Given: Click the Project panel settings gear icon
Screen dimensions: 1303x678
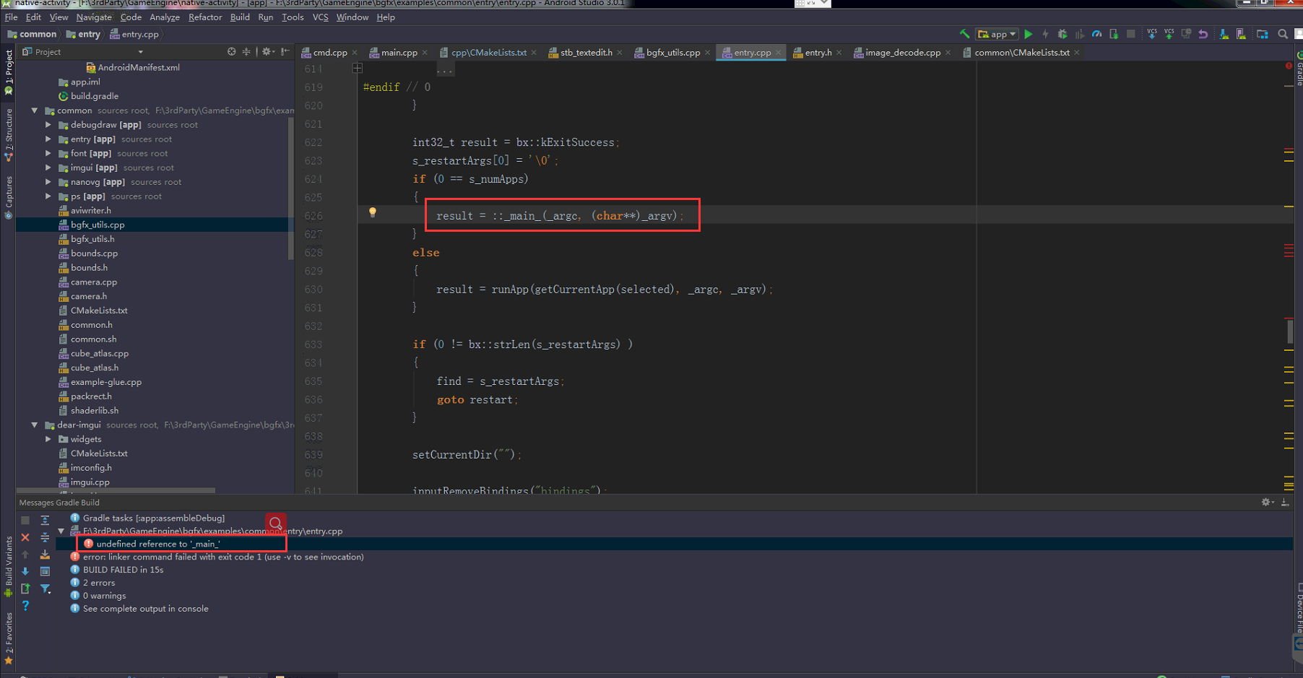Looking at the screenshot, I should [267, 52].
